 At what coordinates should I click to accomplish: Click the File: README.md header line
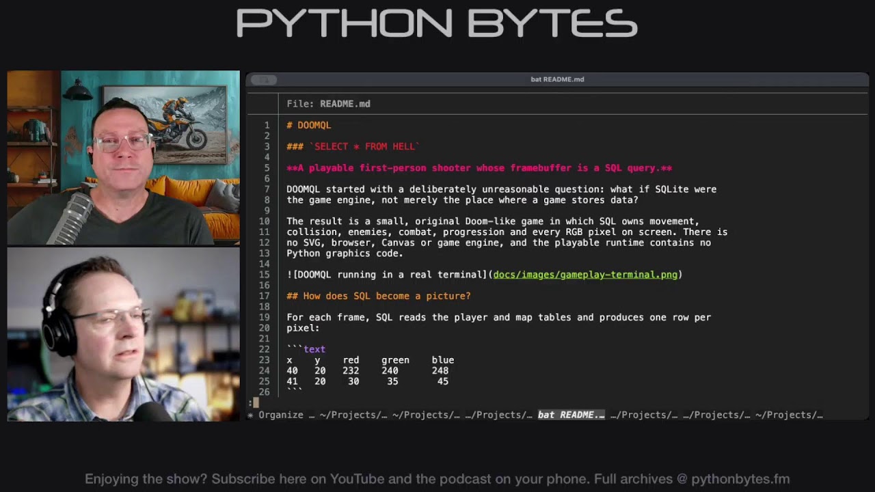click(328, 104)
